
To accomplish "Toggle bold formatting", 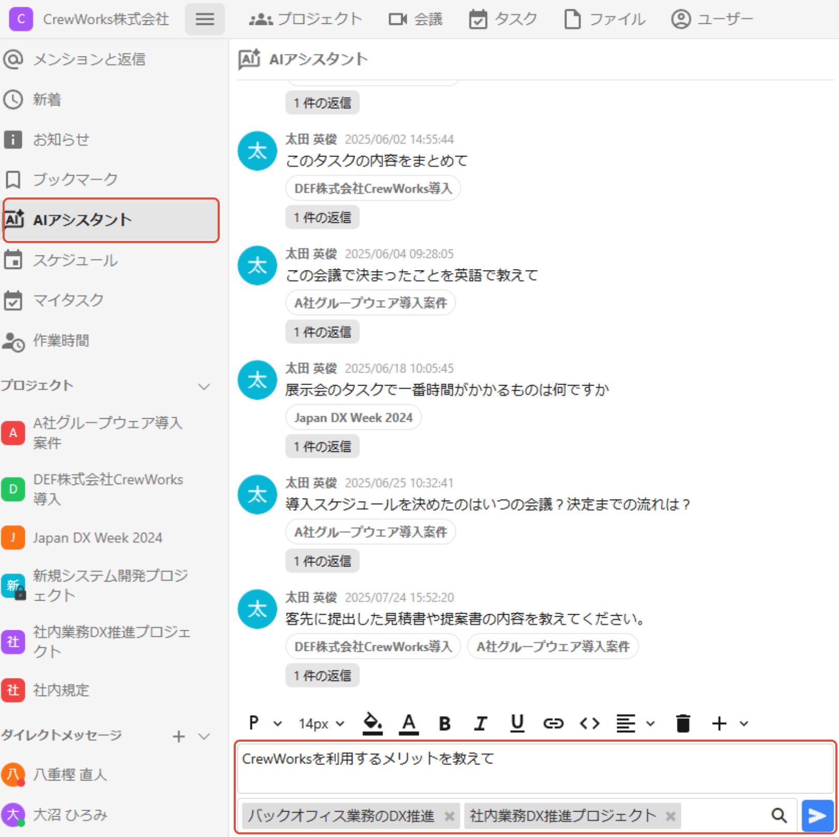I will [x=445, y=723].
